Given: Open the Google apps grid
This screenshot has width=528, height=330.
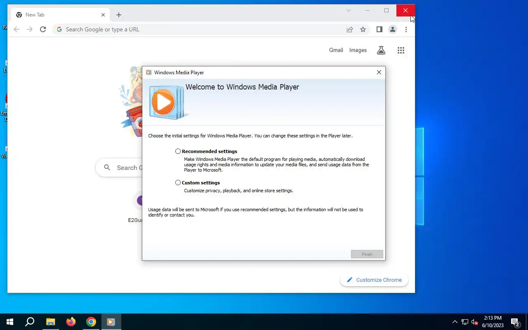Looking at the screenshot, I should pyautogui.click(x=401, y=50).
